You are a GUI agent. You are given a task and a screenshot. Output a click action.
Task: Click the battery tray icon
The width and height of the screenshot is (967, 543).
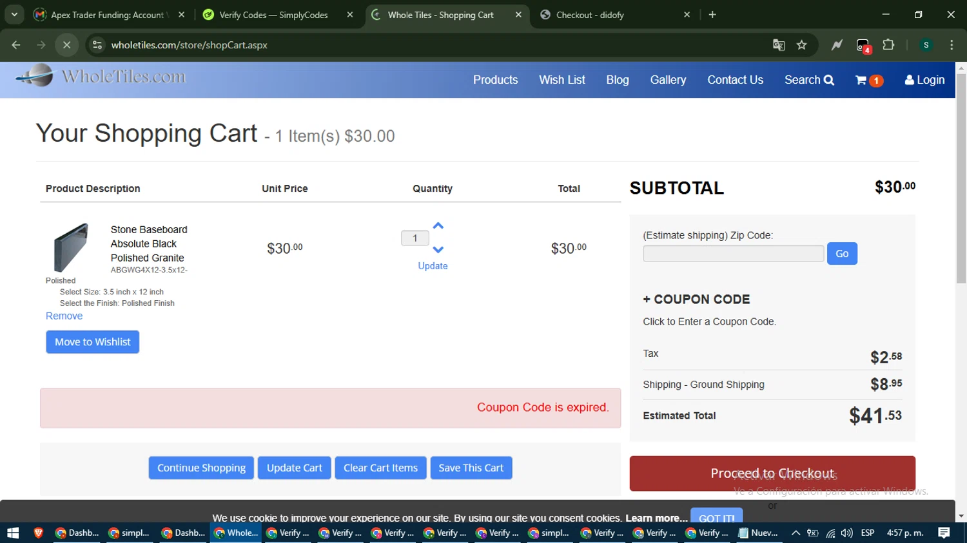(813, 533)
